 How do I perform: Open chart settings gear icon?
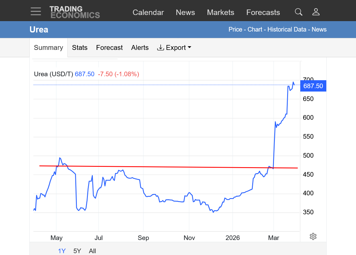tap(313, 236)
